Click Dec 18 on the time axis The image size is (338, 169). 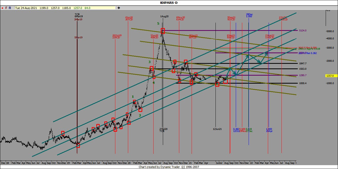[x=5, y=163]
